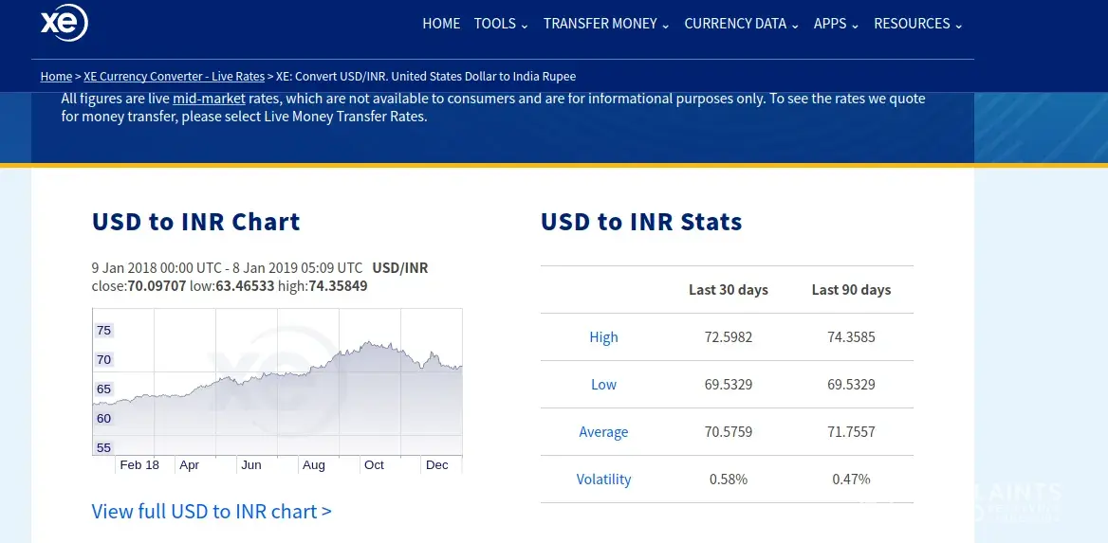Click the High stats row label
The width and height of the screenshot is (1108, 543).
tap(603, 337)
